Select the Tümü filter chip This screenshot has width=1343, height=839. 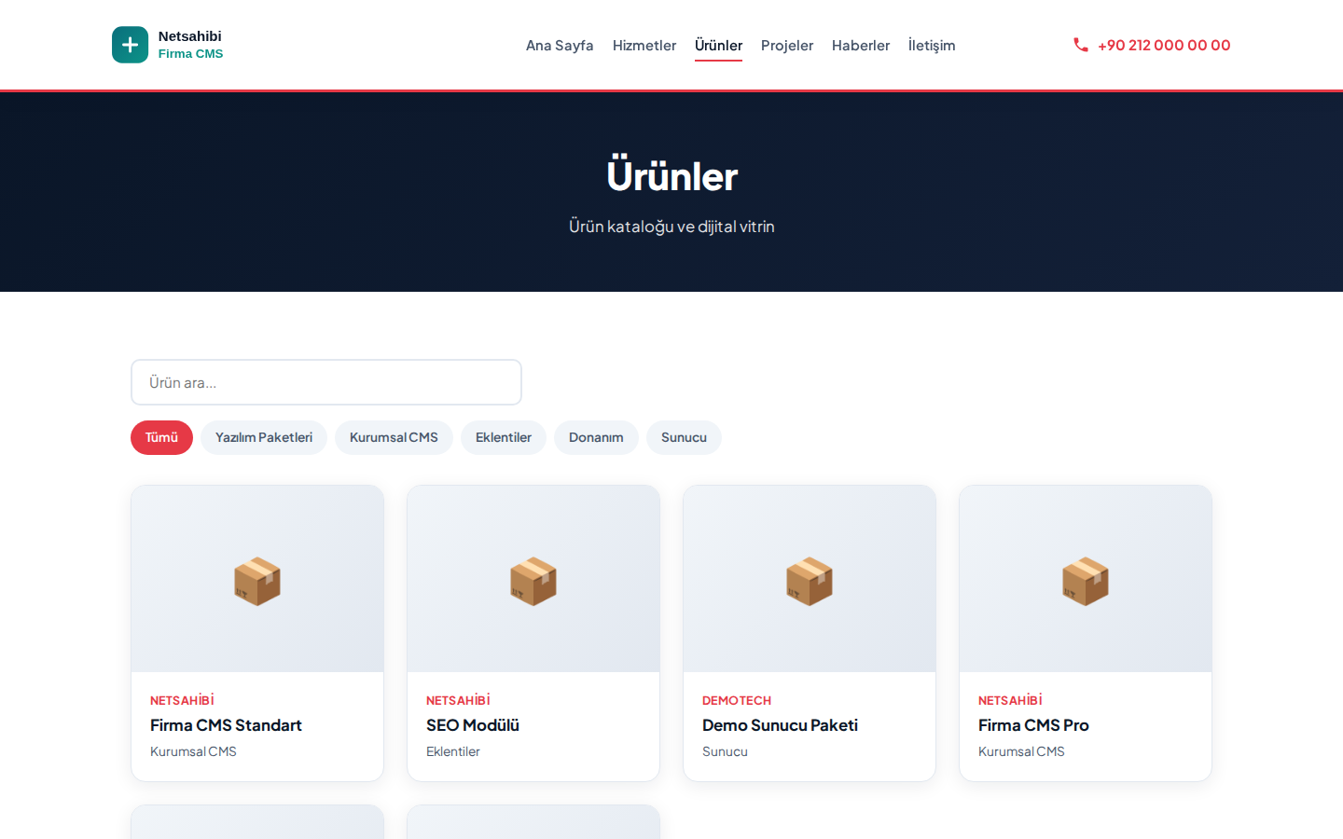[x=161, y=437]
